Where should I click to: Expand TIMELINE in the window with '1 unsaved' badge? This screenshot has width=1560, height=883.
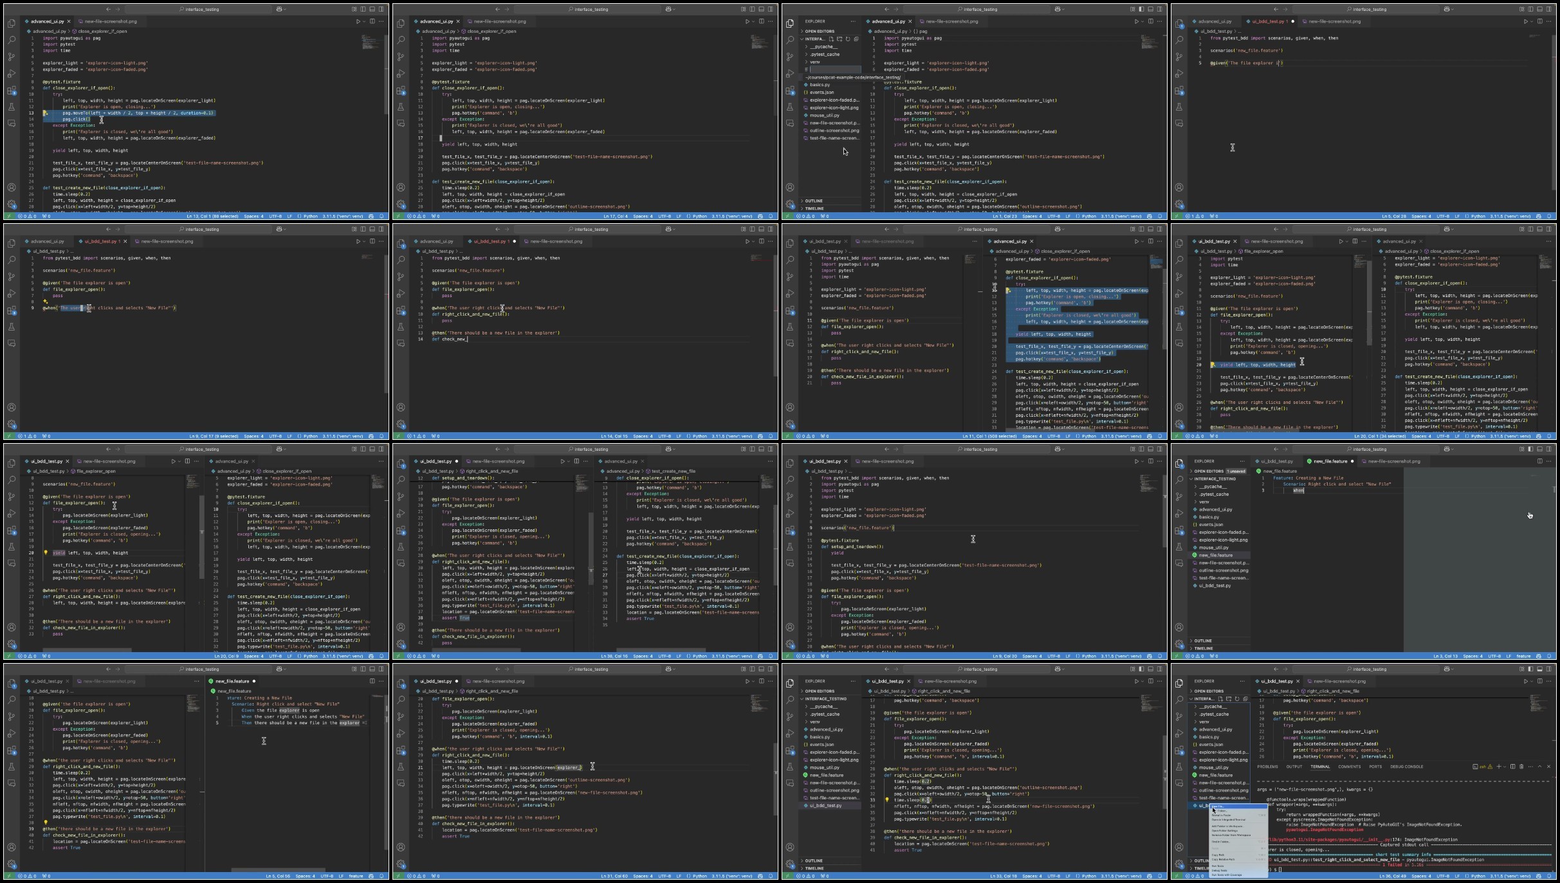click(1203, 648)
